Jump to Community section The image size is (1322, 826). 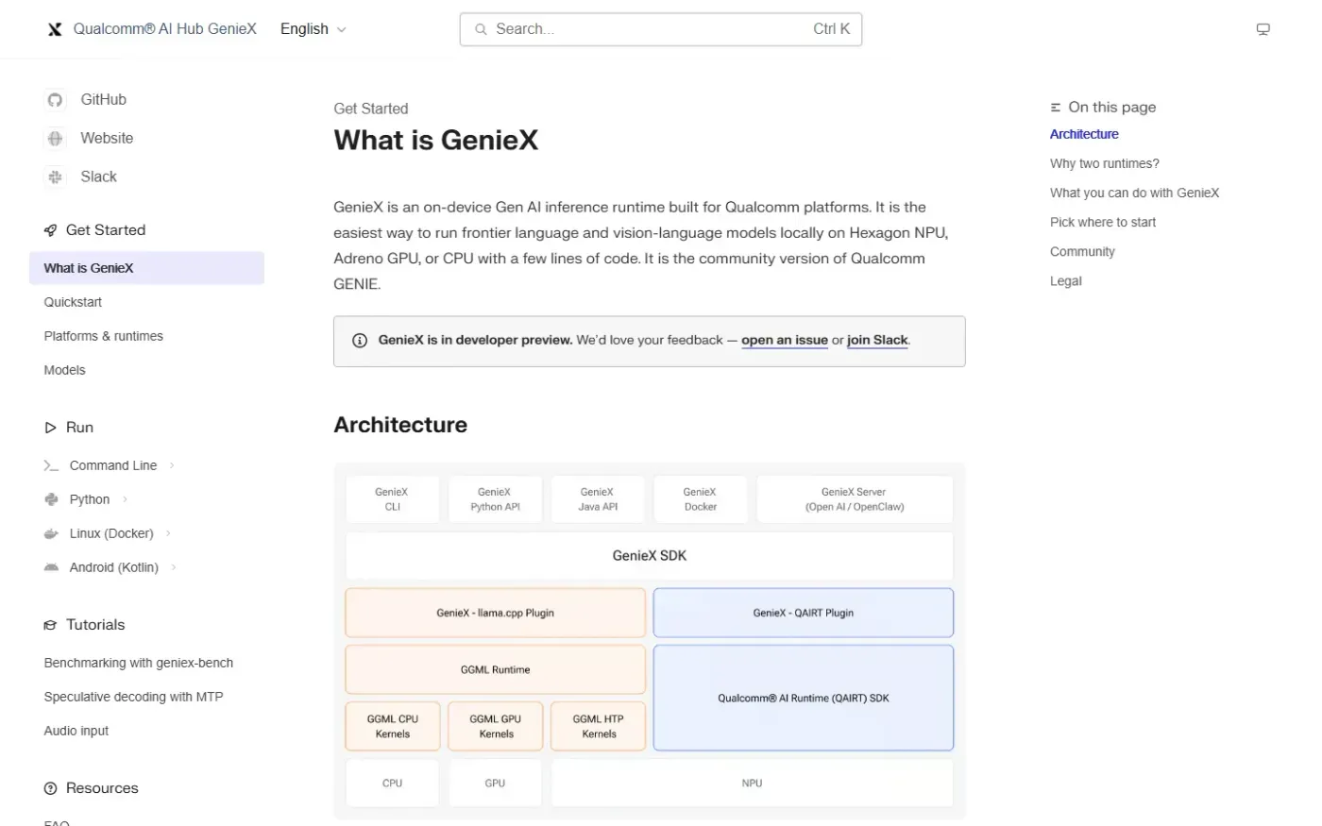click(x=1082, y=251)
